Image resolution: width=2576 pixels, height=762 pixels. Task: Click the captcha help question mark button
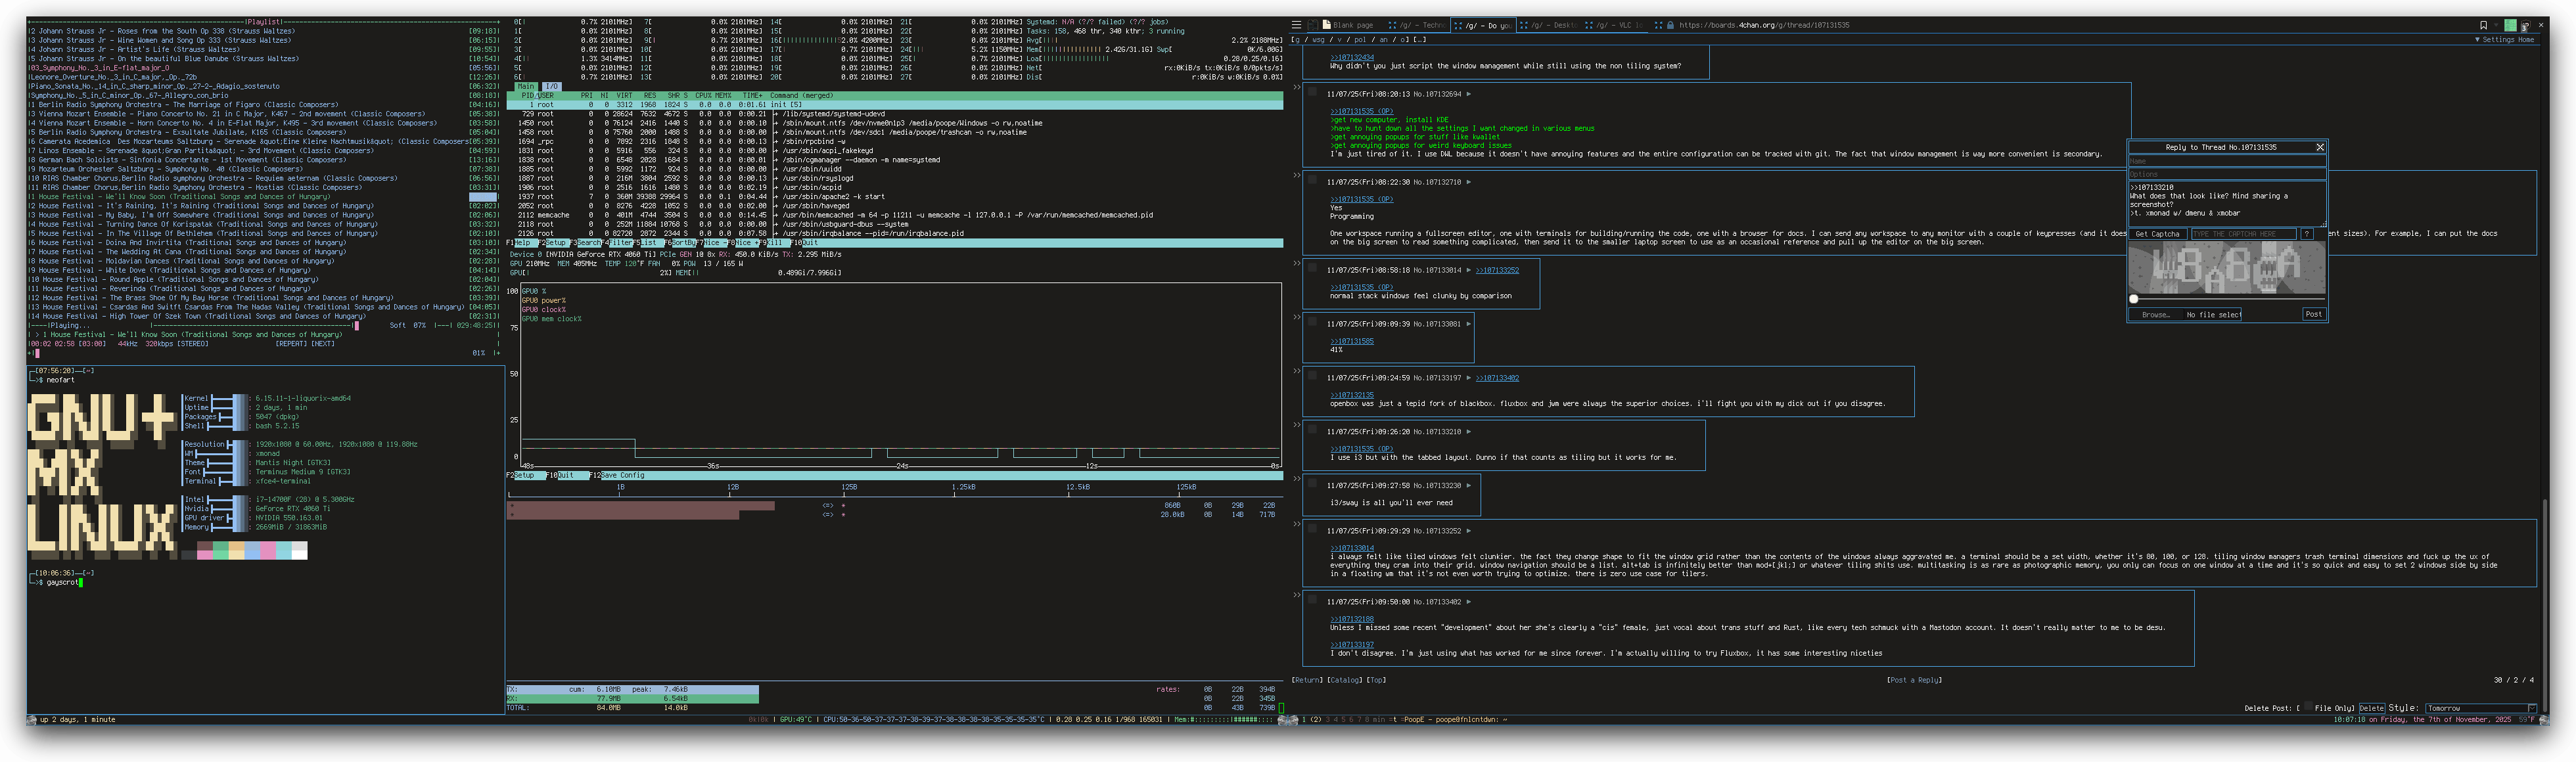pyautogui.click(x=2307, y=234)
